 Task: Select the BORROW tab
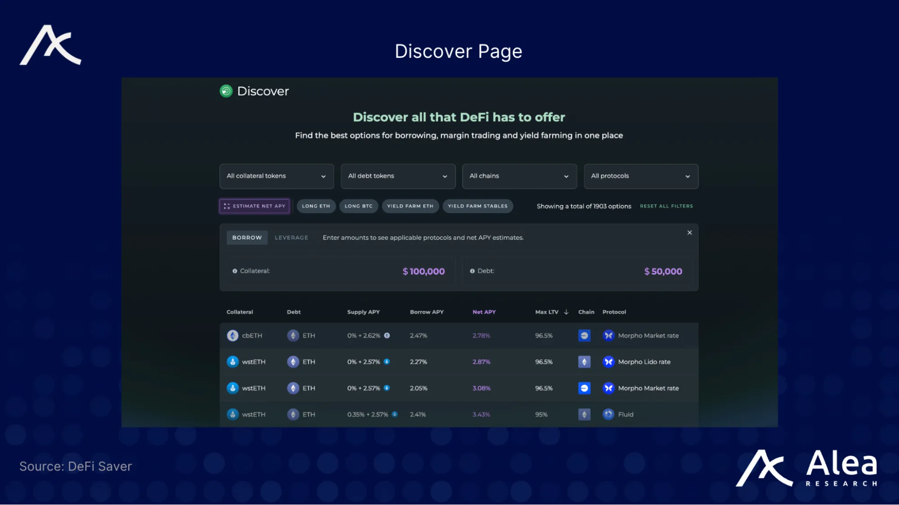point(246,237)
